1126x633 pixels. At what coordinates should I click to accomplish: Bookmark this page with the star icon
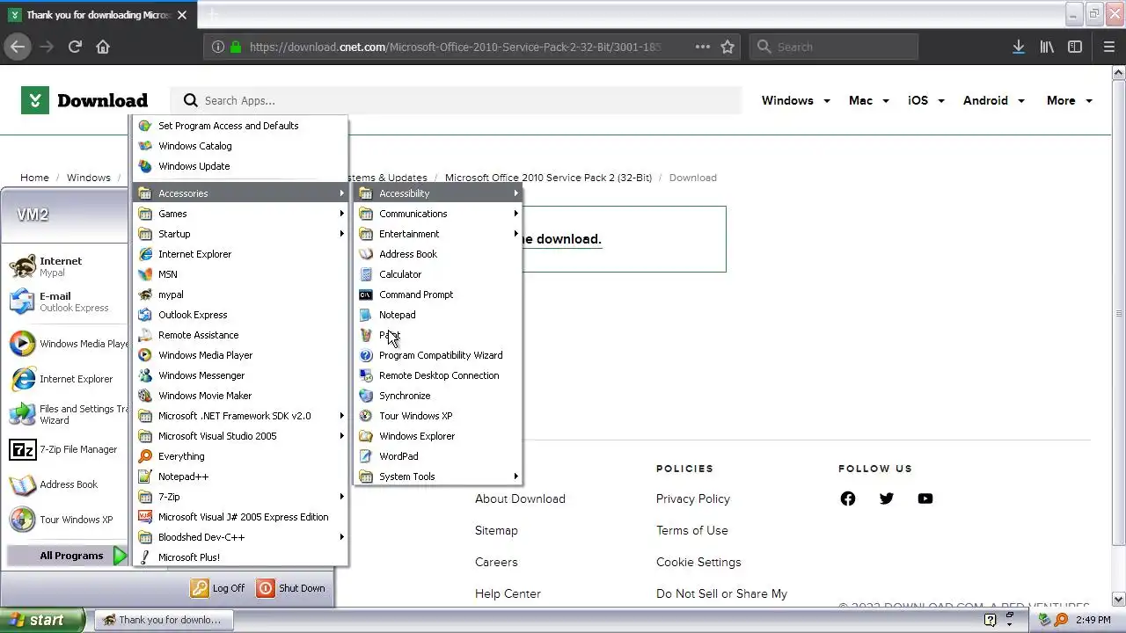pyautogui.click(x=728, y=47)
